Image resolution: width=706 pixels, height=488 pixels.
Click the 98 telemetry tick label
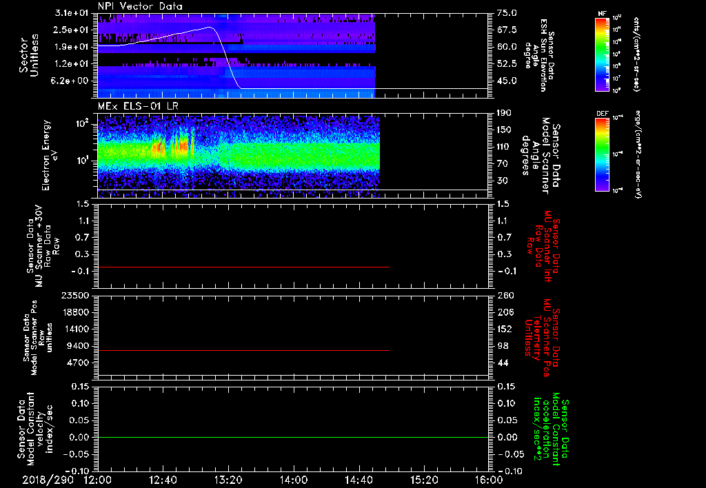[x=503, y=346]
